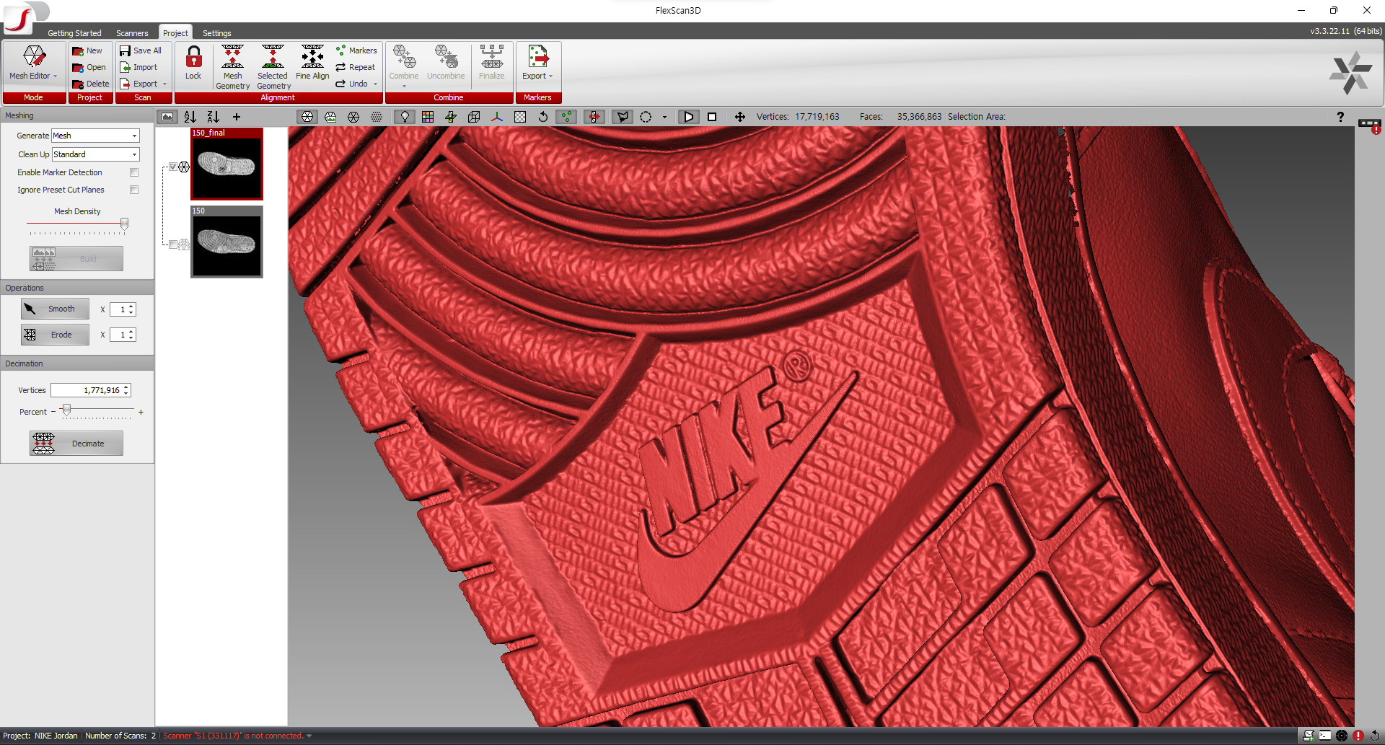Expand scanner status dropdown in status bar
The width and height of the screenshot is (1385, 745).
[x=309, y=736]
